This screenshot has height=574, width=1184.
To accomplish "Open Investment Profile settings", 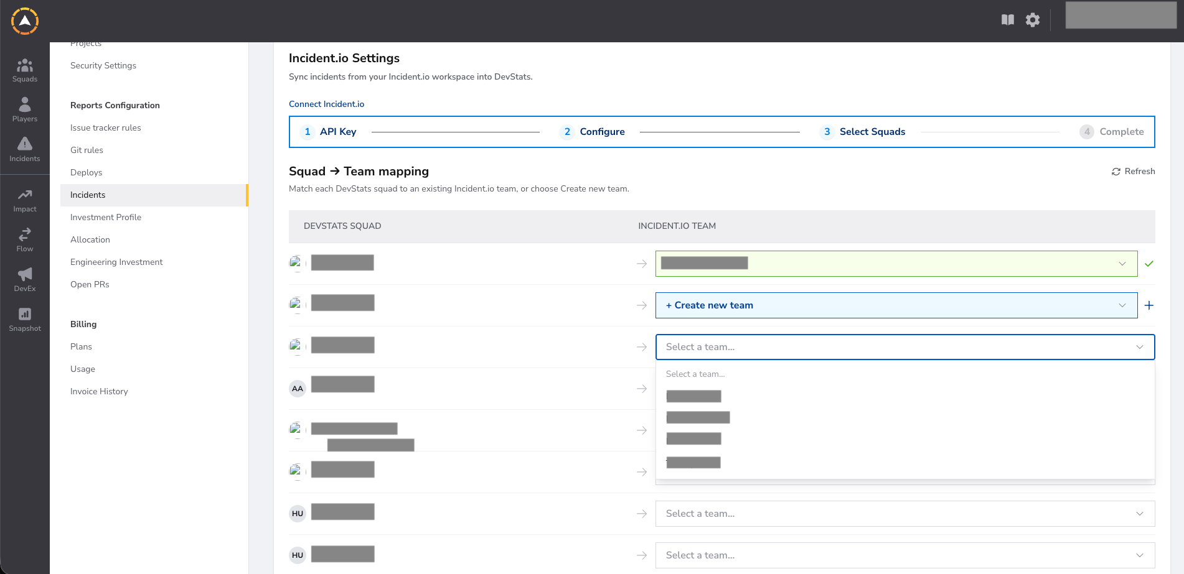I will [x=106, y=218].
